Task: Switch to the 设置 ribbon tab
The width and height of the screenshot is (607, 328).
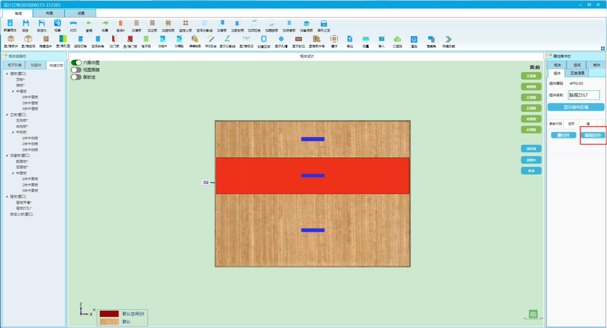Action: tap(80, 13)
